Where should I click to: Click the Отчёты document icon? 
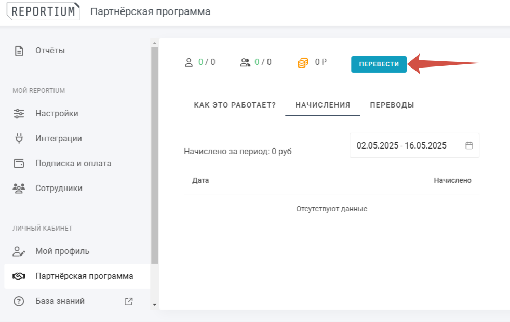click(x=19, y=51)
